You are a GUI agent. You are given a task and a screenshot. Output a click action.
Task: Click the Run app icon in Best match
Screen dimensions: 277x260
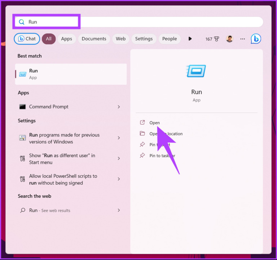click(23, 74)
